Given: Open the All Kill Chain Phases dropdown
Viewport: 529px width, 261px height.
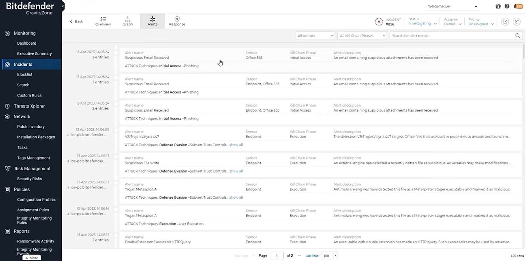Looking at the screenshot, I should pos(362,36).
